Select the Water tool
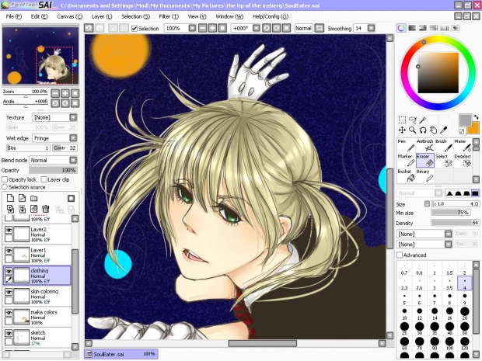Viewport: 482px width, 361px height. click(x=463, y=145)
